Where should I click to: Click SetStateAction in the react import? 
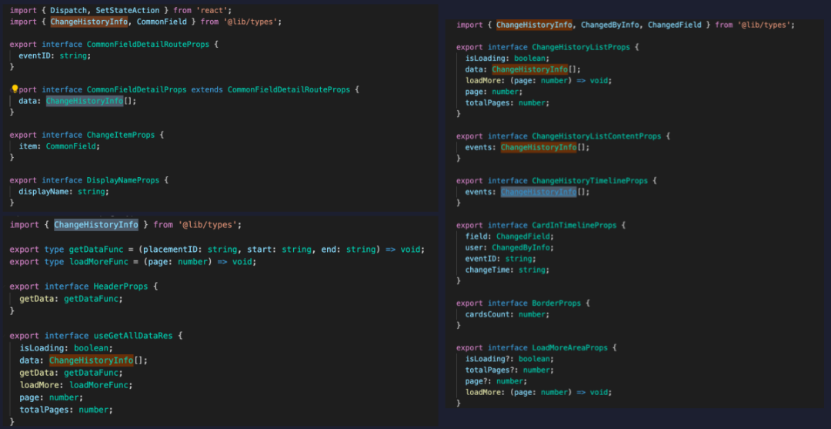click(127, 10)
